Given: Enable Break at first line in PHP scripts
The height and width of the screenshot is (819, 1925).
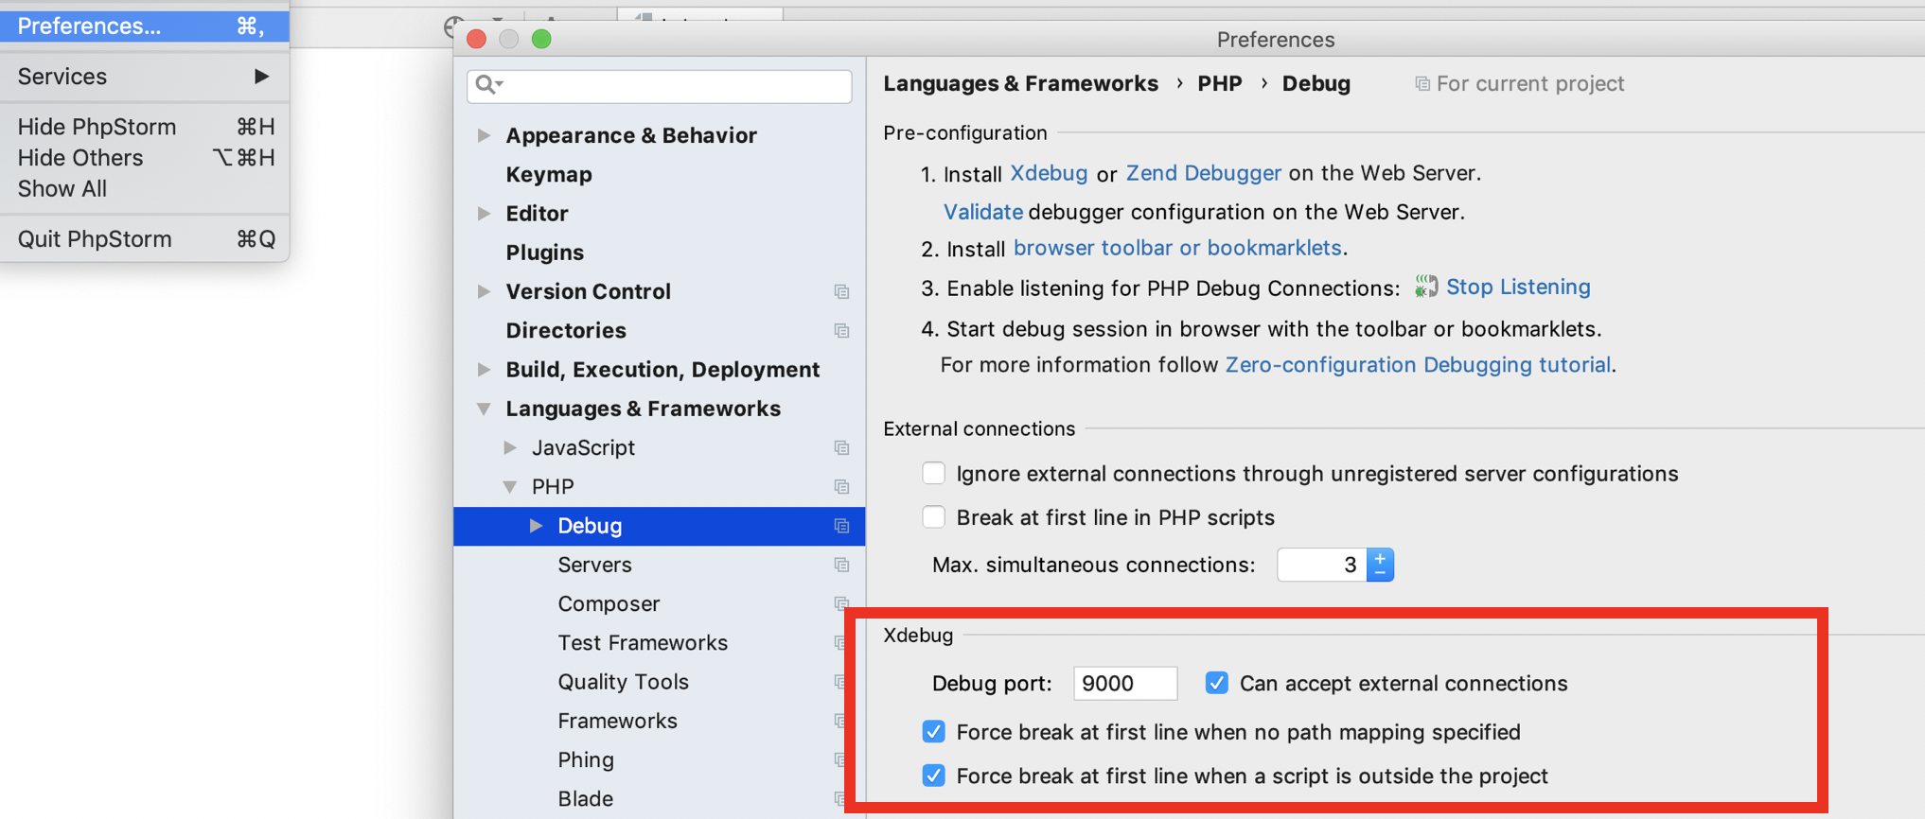Looking at the screenshot, I should [934, 517].
